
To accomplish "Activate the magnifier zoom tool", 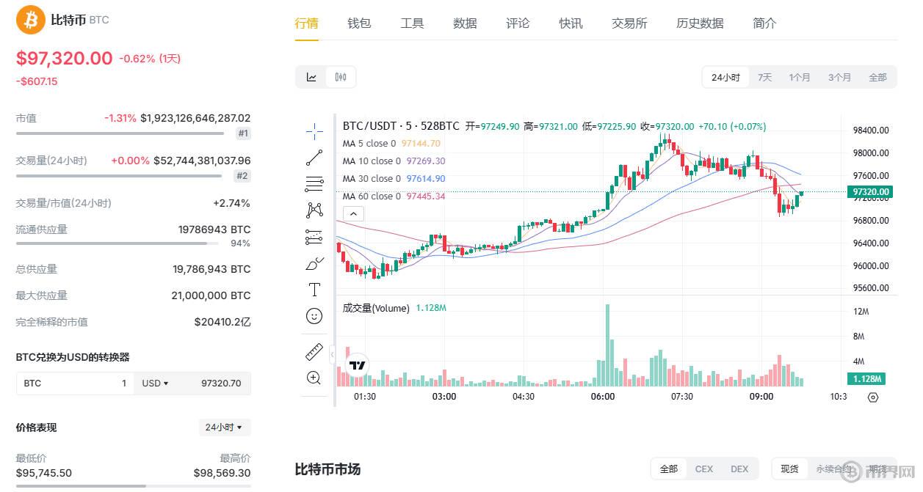I will [x=314, y=378].
